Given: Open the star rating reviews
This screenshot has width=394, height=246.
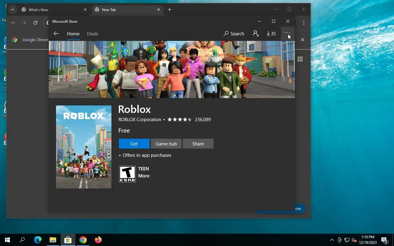Looking at the screenshot, I should tap(179, 119).
